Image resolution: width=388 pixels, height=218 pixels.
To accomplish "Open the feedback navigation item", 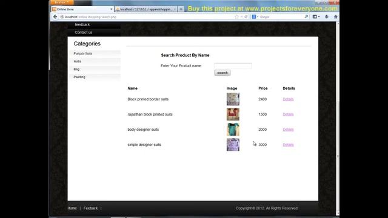I will tap(82, 24).
